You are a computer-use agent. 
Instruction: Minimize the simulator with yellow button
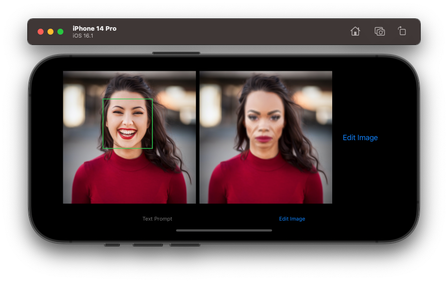[50, 32]
